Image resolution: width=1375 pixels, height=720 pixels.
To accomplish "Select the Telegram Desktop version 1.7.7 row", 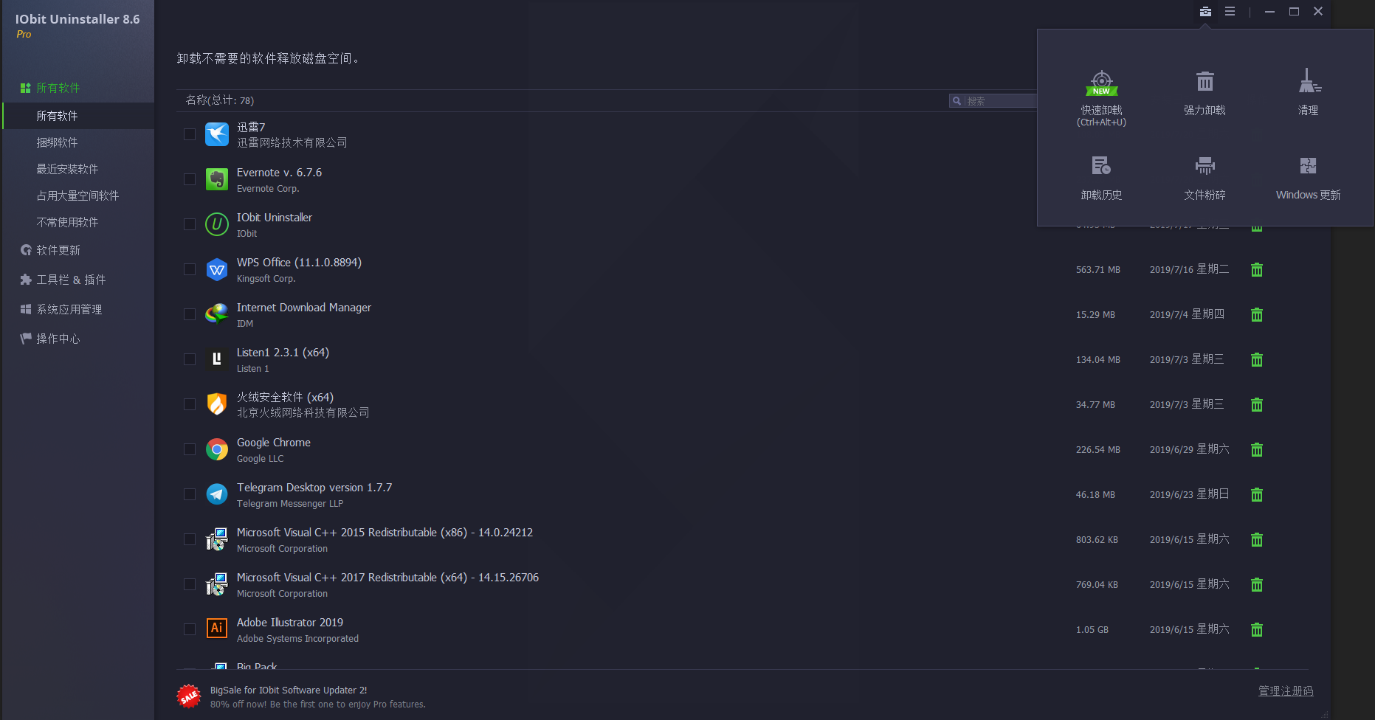I will [x=742, y=495].
